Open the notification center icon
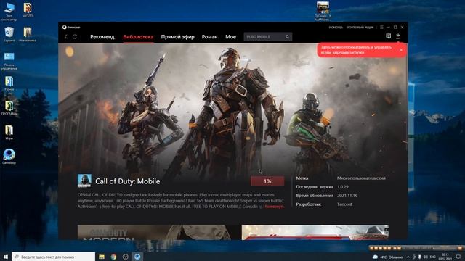This screenshot has height=261, width=465. 458,257
